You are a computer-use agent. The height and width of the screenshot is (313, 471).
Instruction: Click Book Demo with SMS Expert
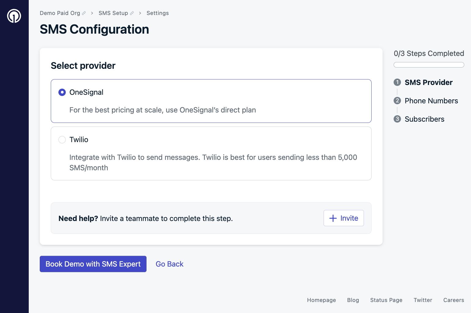93,264
